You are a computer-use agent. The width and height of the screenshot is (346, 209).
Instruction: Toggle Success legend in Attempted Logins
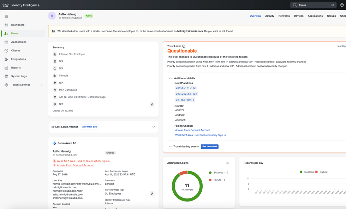coord(219,173)
